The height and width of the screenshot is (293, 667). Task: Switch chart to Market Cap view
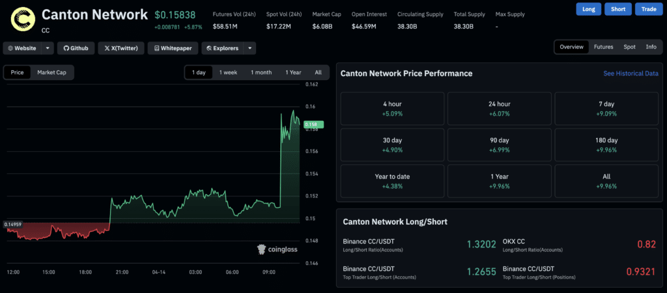(x=51, y=72)
